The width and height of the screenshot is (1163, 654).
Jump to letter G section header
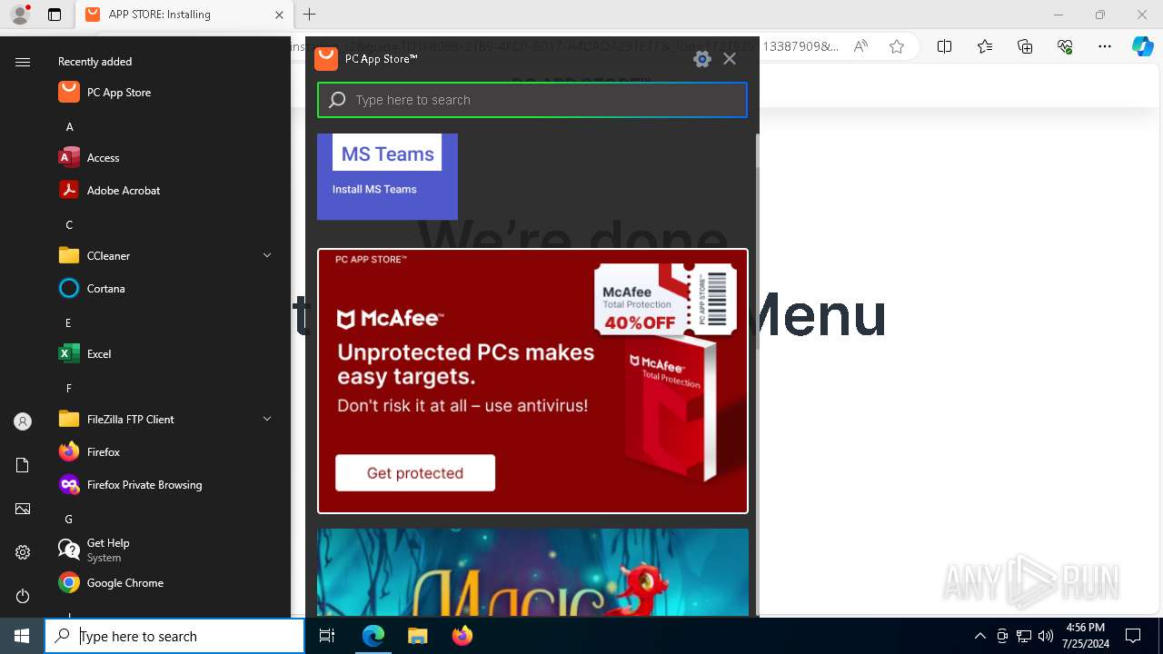(68, 519)
